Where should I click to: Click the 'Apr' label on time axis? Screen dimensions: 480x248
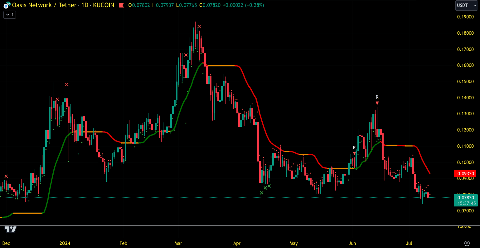pyautogui.click(x=237, y=243)
